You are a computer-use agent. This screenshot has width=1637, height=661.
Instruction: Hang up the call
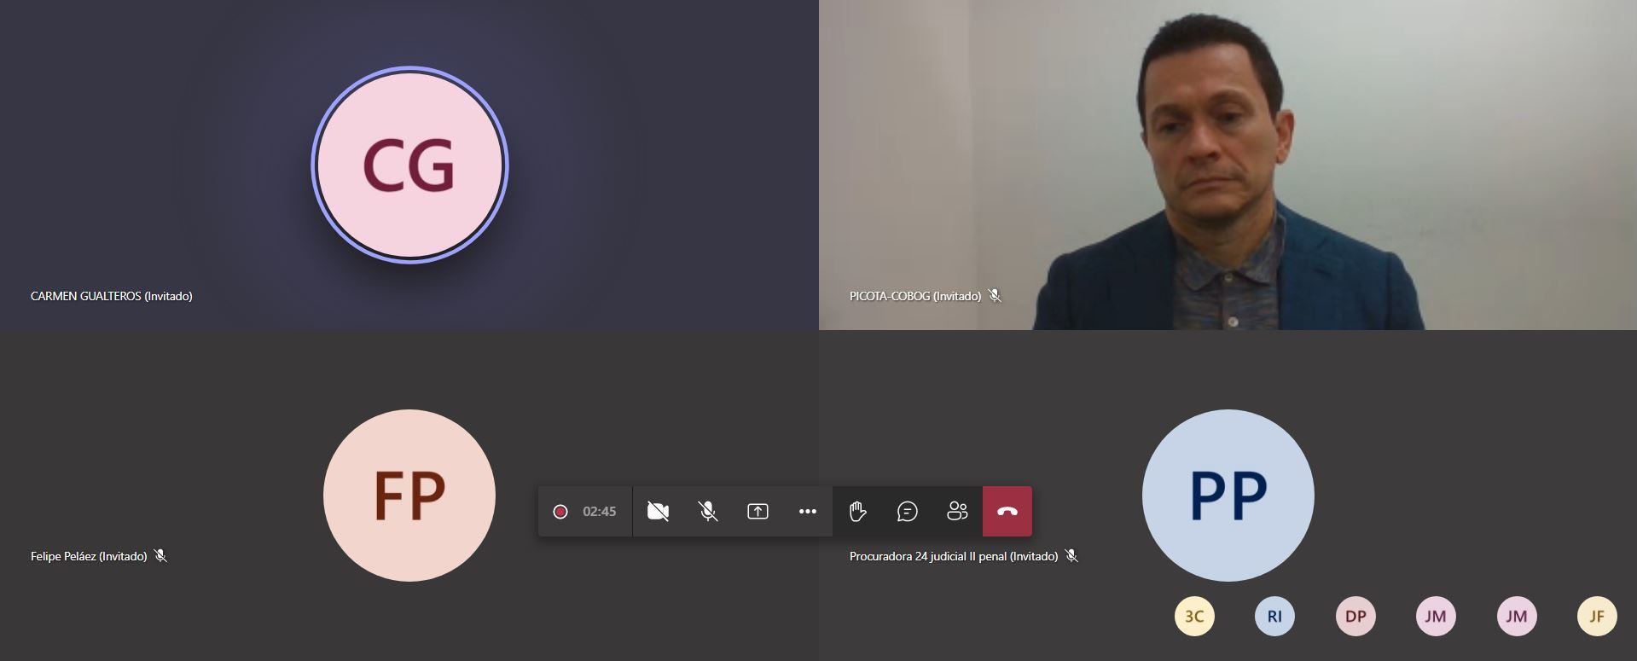pos(1007,511)
